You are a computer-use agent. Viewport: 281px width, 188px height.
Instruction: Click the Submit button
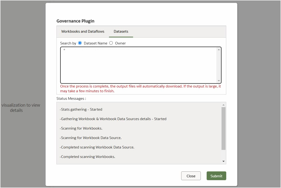point(216,176)
